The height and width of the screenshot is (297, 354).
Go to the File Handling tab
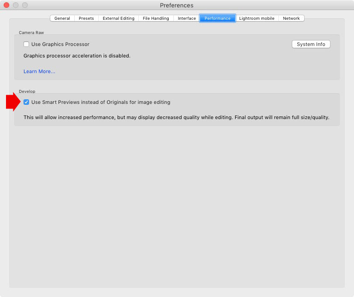point(156,18)
